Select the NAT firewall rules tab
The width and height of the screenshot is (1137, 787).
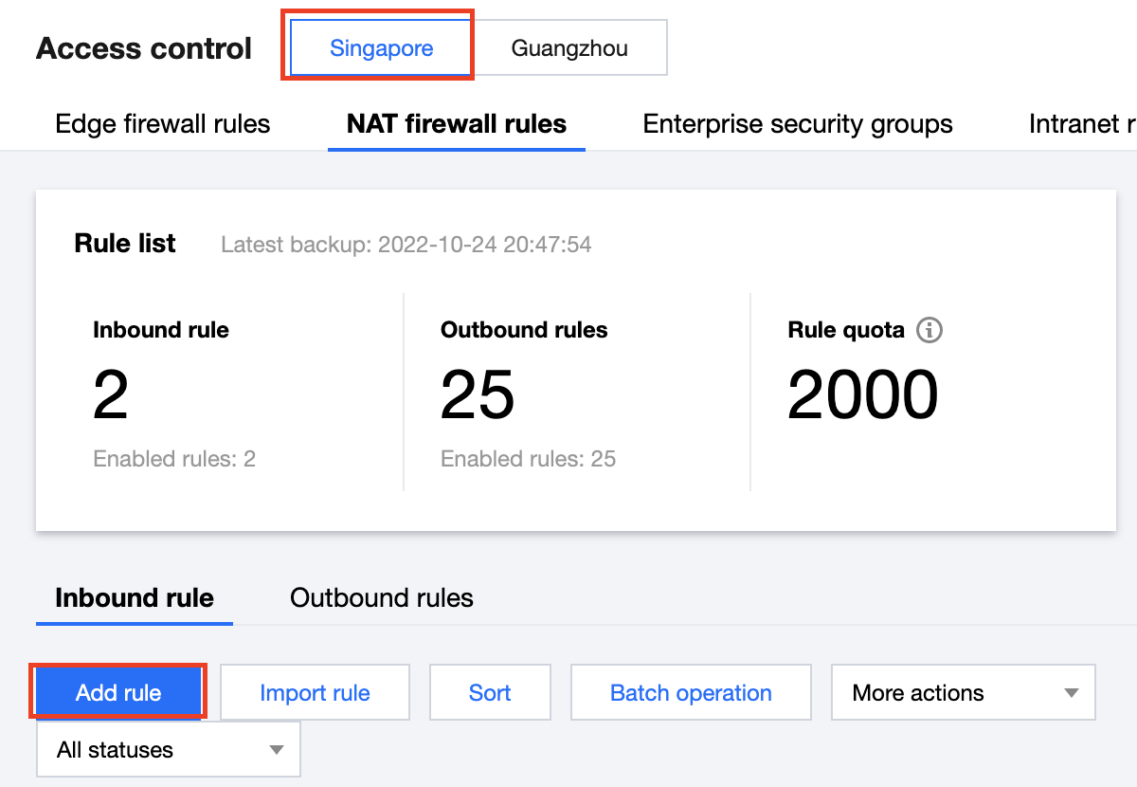[x=457, y=124]
